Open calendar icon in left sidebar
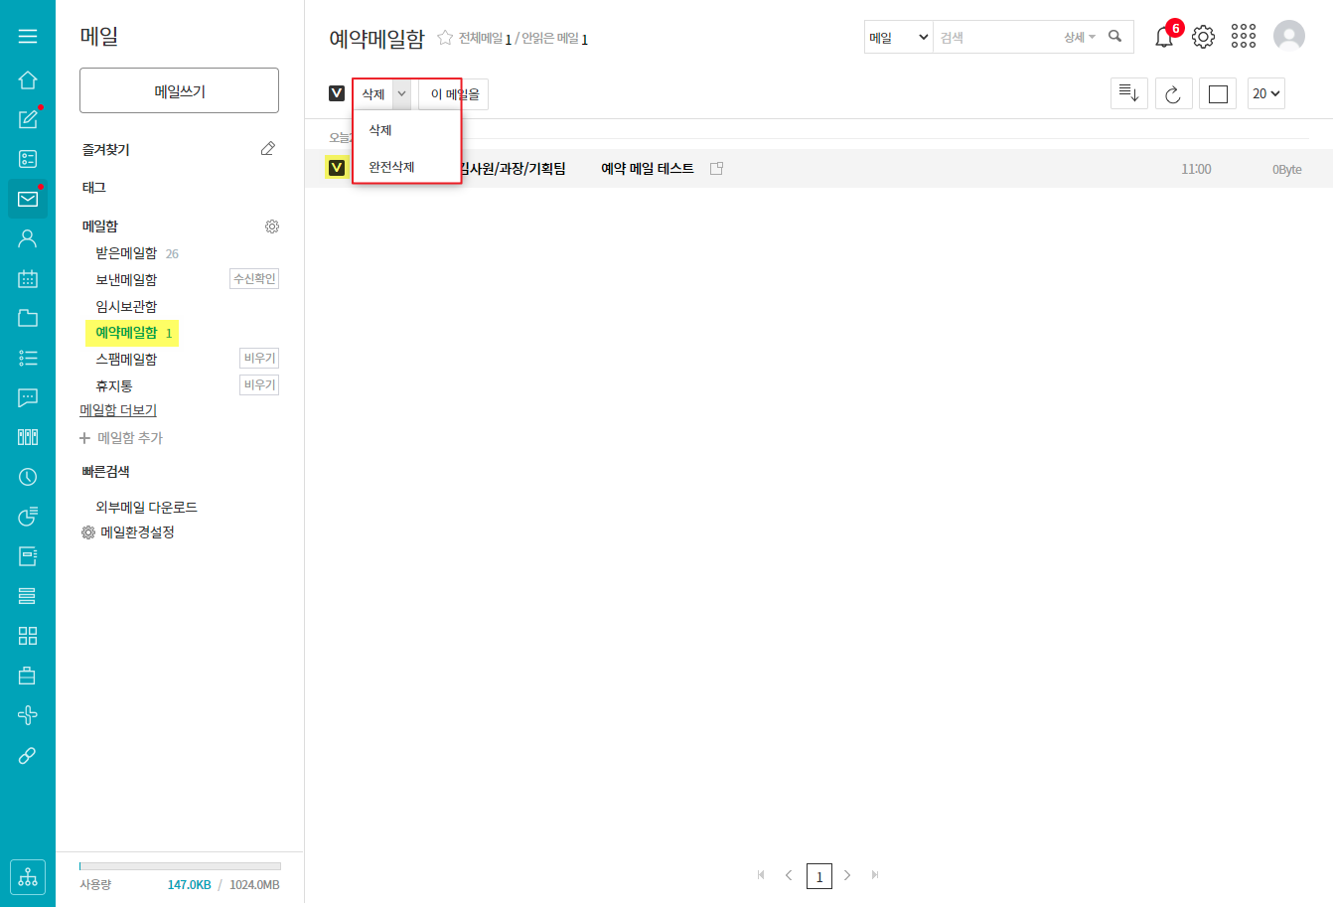This screenshot has height=907, width=1333. click(x=28, y=278)
